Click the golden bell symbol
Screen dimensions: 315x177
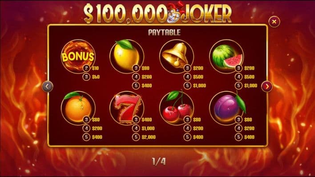[x=176, y=56]
